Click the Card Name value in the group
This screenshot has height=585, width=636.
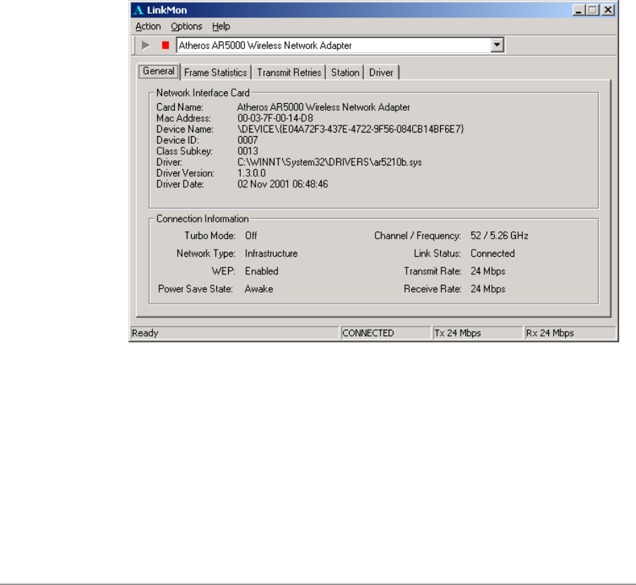(324, 107)
